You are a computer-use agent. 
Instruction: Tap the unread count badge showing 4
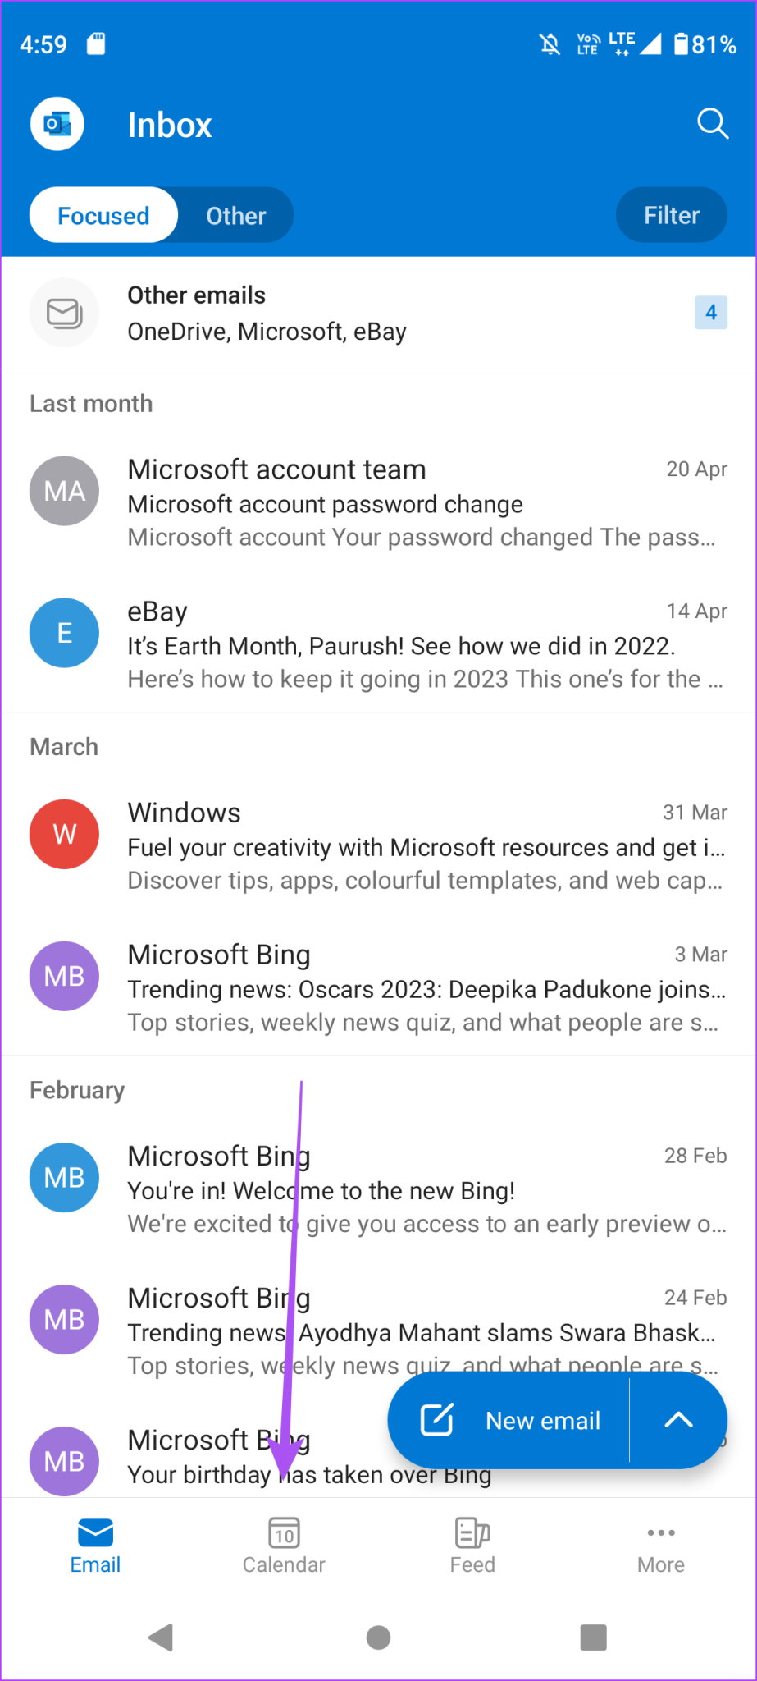(710, 313)
